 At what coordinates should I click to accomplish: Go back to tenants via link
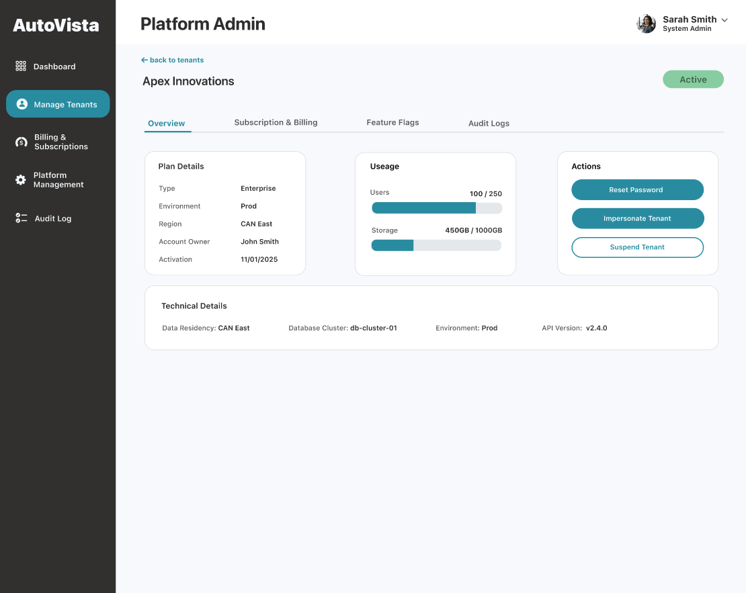tap(176, 60)
